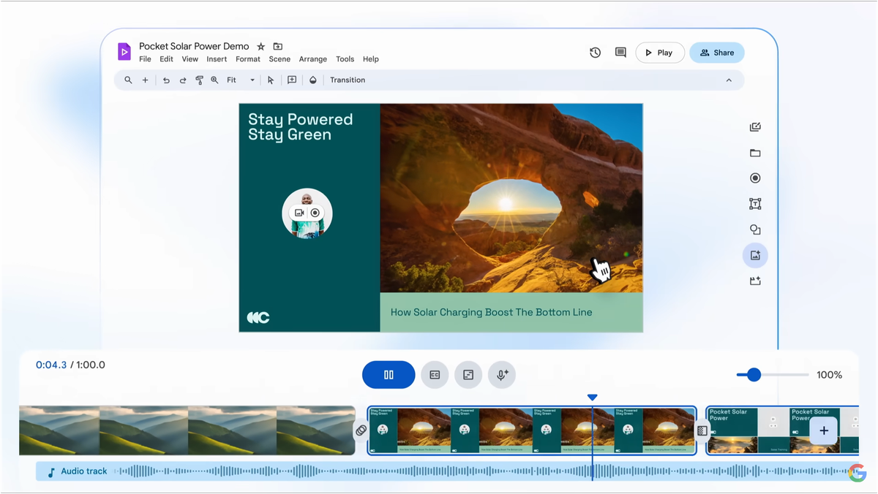
Task: Select the Record icon in right sidebar
Action: [x=755, y=178]
